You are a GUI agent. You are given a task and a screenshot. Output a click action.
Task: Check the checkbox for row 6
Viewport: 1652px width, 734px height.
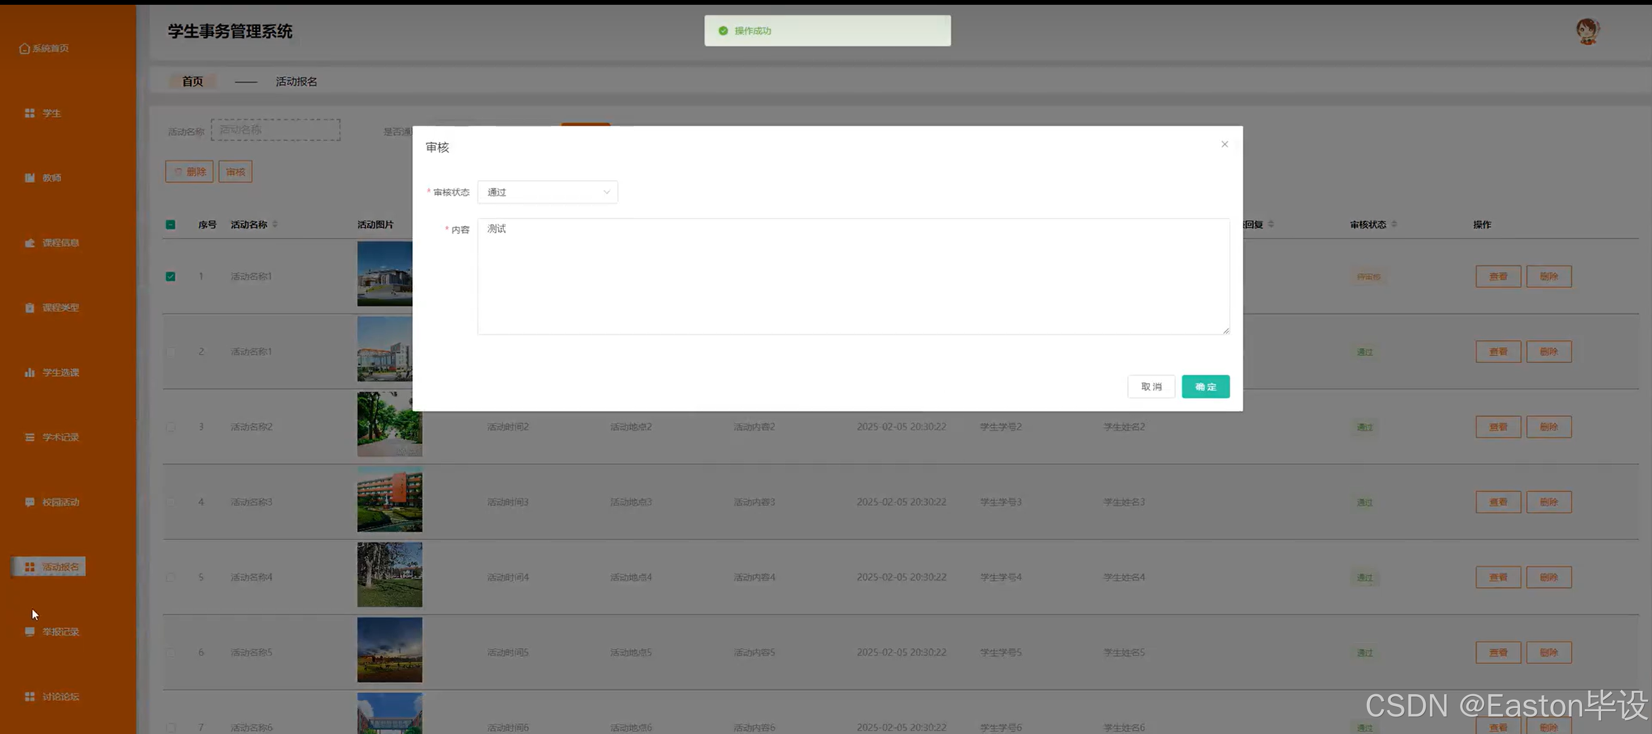pos(171,652)
